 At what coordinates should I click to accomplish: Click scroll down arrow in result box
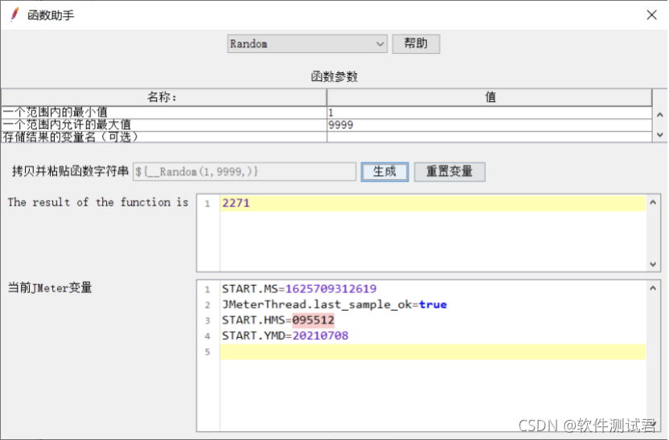(x=653, y=264)
